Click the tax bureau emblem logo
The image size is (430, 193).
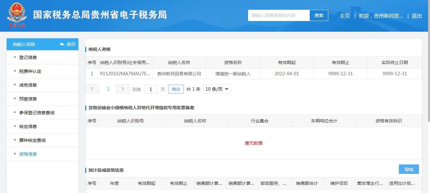tap(16, 15)
